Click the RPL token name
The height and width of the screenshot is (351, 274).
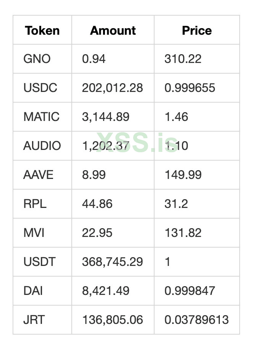pos(35,204)
